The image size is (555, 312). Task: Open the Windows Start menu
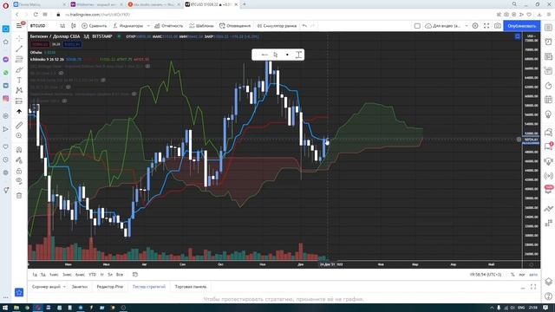5,308
